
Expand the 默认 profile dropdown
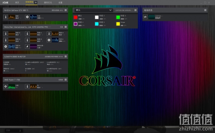94,10
